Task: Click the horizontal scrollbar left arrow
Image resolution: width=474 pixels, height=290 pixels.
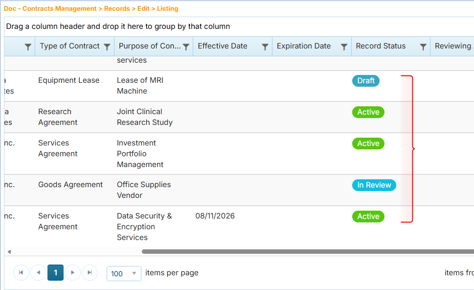Action: [x=9, y=252]
